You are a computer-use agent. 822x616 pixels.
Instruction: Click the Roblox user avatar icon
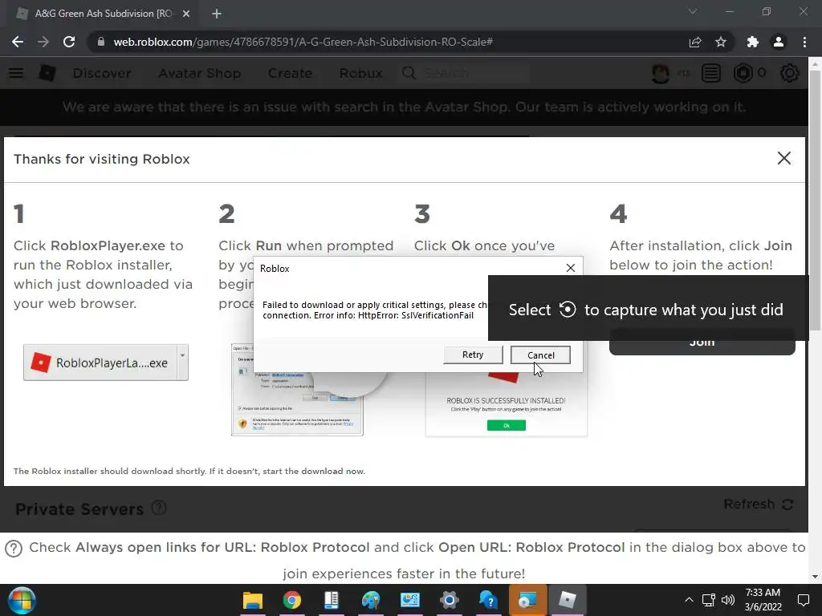(x=661, y=73)
